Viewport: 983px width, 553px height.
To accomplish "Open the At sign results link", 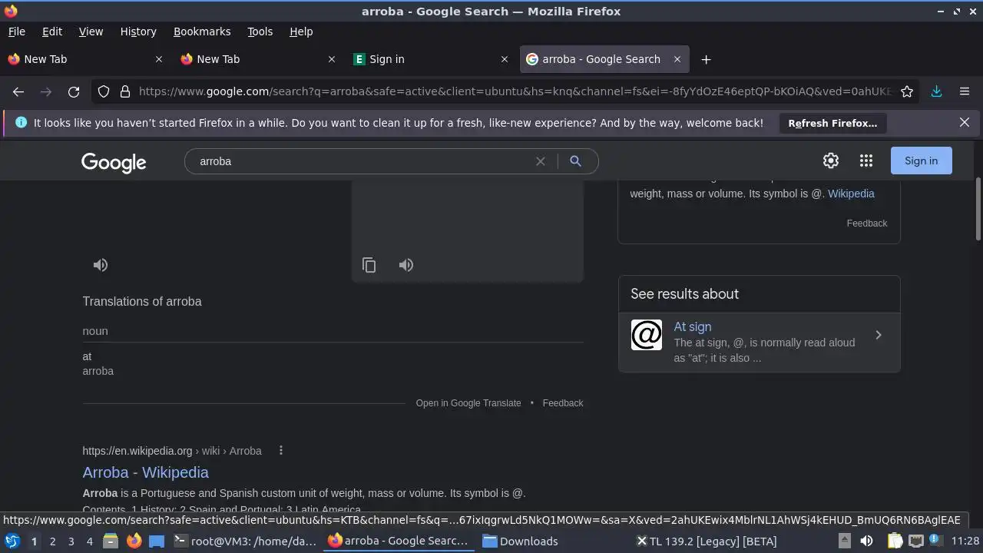I will tap(693, 327).
